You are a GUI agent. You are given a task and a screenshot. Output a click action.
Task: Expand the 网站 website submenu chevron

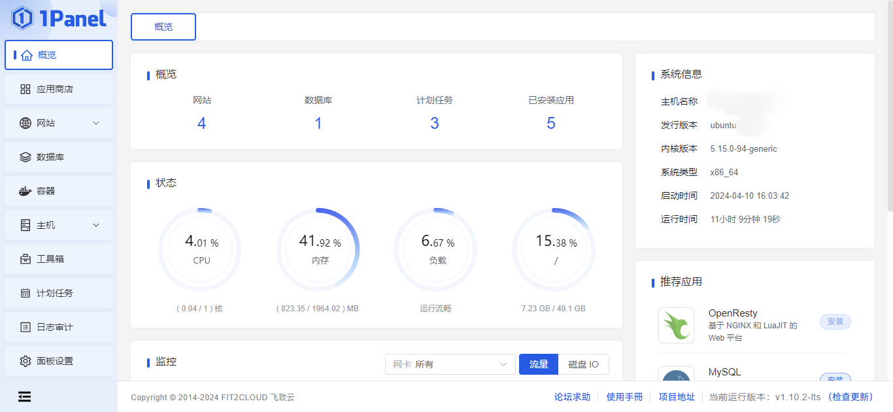click(x=96, y=123)
